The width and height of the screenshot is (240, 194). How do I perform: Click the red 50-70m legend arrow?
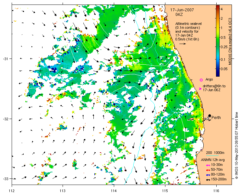pos(208,170)
